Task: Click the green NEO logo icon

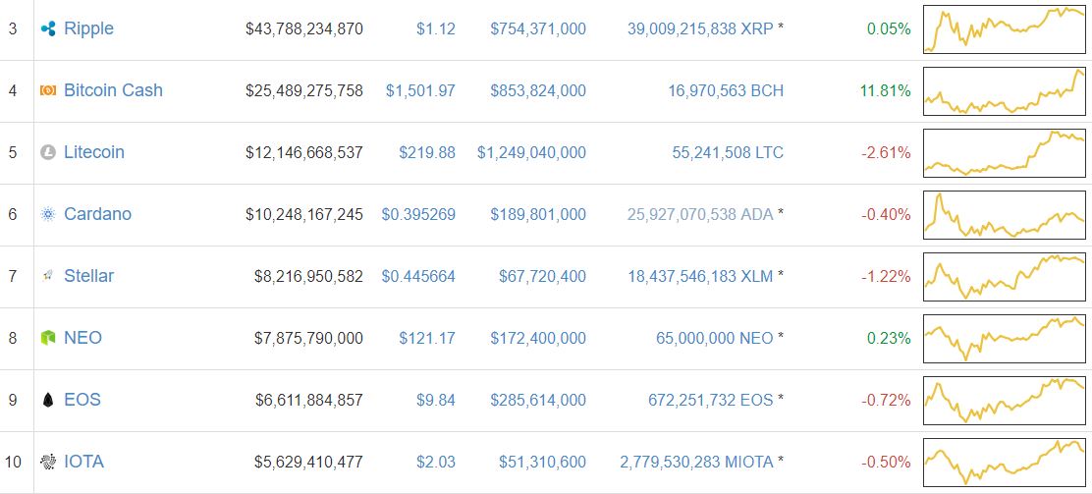Action: [47, 338]
